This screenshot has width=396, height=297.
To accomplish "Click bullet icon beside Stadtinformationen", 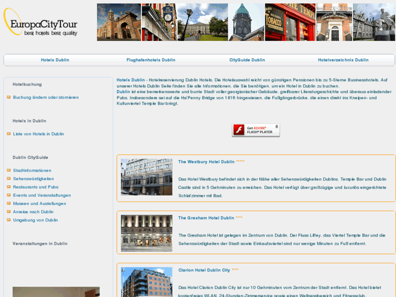I will 9,171.
